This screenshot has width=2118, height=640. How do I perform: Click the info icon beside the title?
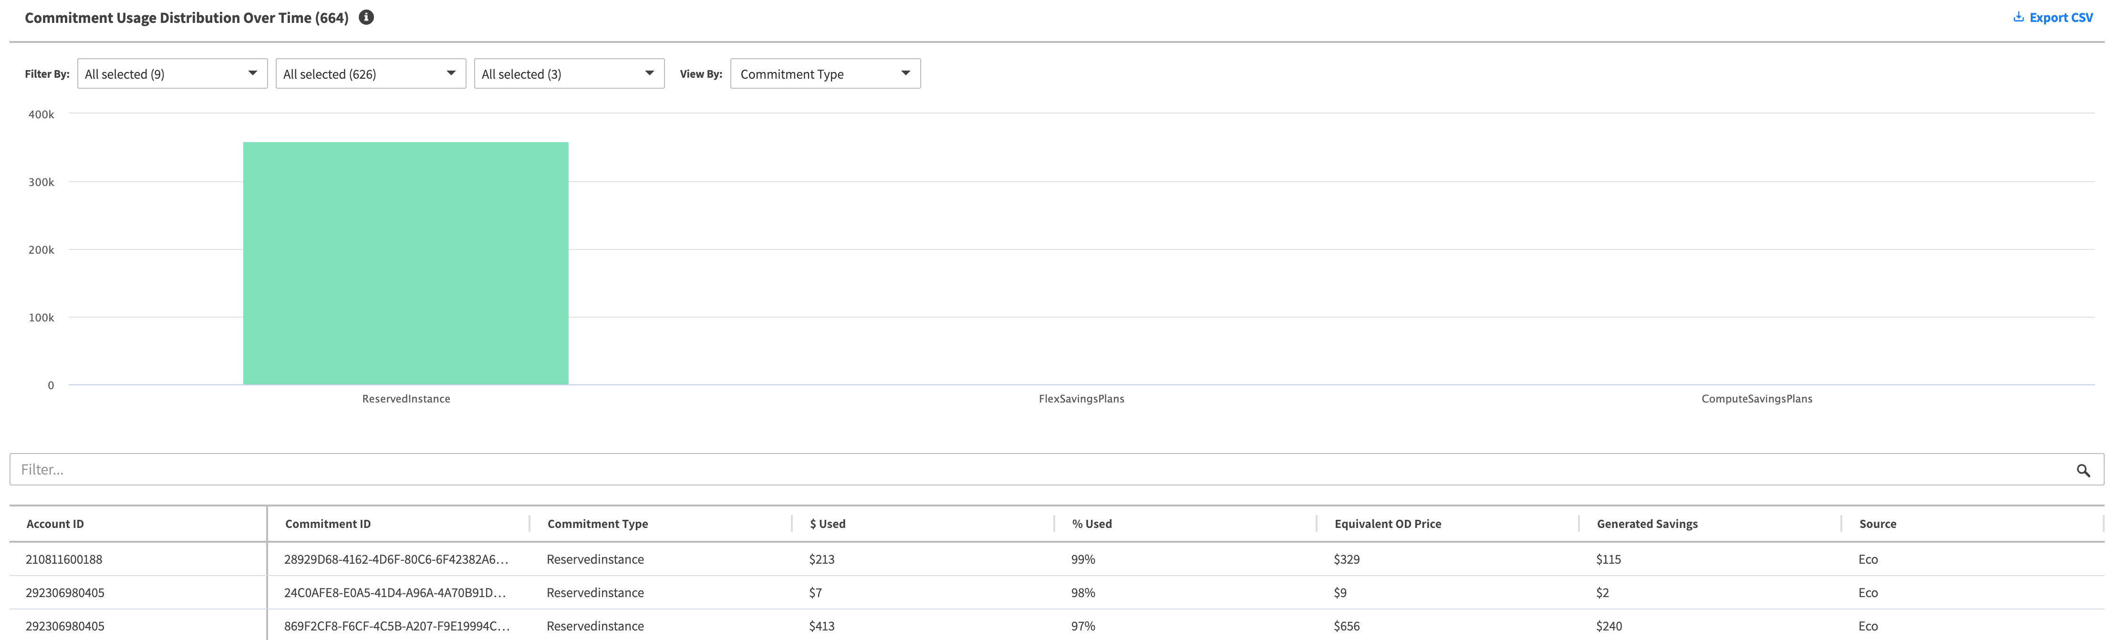tap(367, 17)
